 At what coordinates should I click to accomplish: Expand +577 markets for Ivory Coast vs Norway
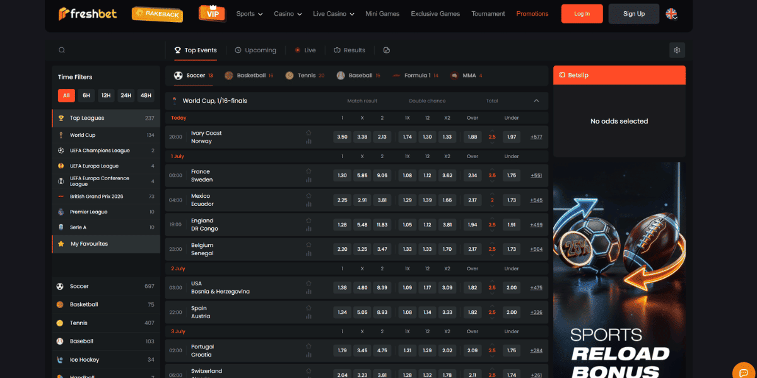coord(536,137)
